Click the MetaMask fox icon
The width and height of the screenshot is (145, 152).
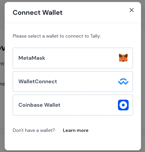123,58
